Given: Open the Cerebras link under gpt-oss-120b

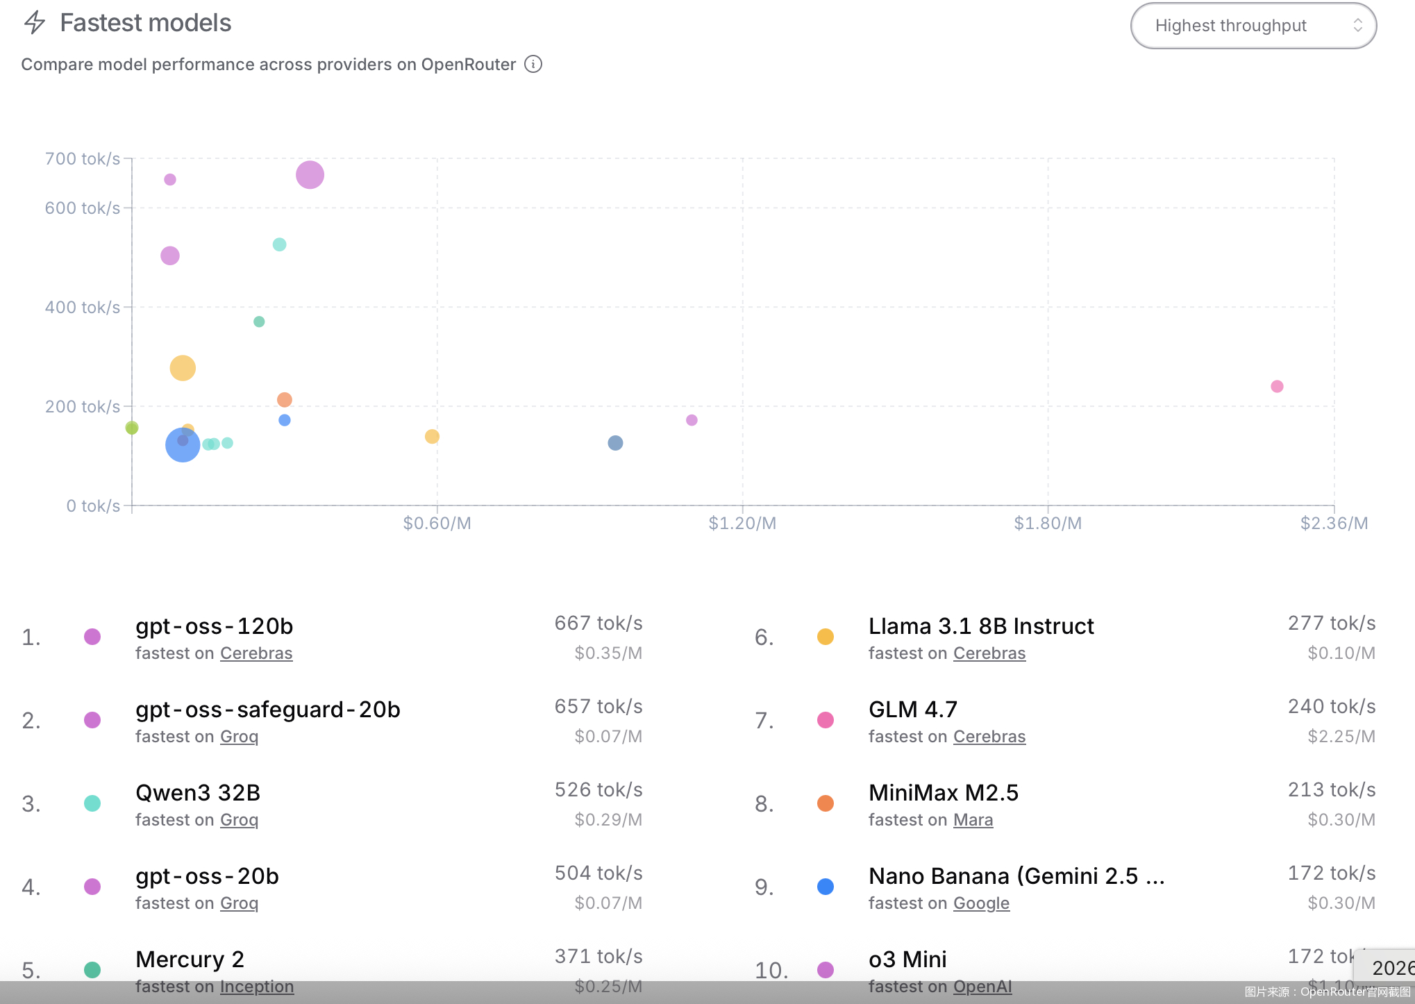Looking at the screenshot, I should click(256, 653).
